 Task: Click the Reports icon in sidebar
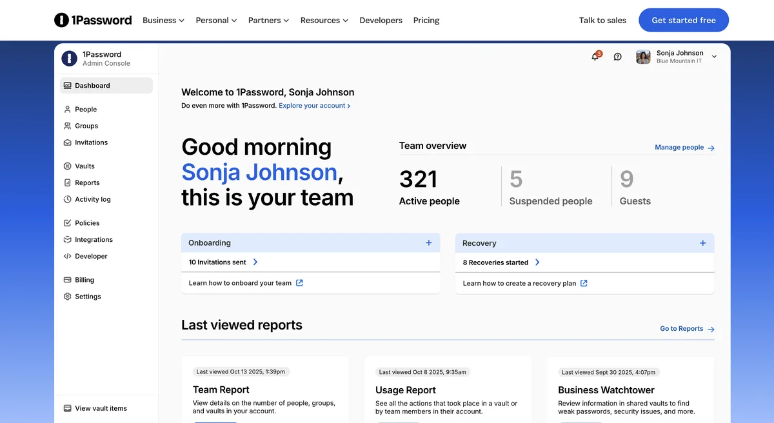coord(68,182)
